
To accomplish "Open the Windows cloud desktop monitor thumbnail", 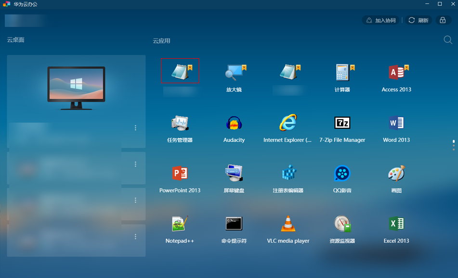I will coord(76,88).
